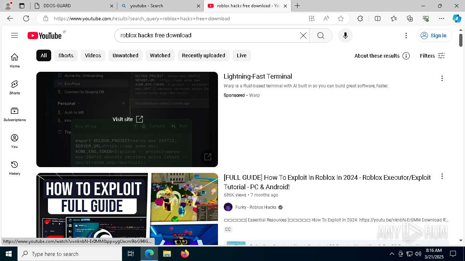This screenshot has width=465, height=261.
Task: Open Copilot in the browser
Action: click(457, 18)
